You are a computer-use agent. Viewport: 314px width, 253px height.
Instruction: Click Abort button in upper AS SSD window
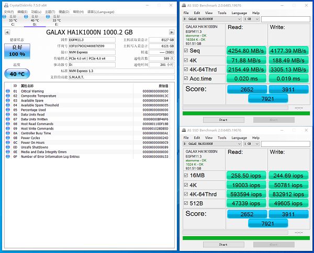coord(274,120)
